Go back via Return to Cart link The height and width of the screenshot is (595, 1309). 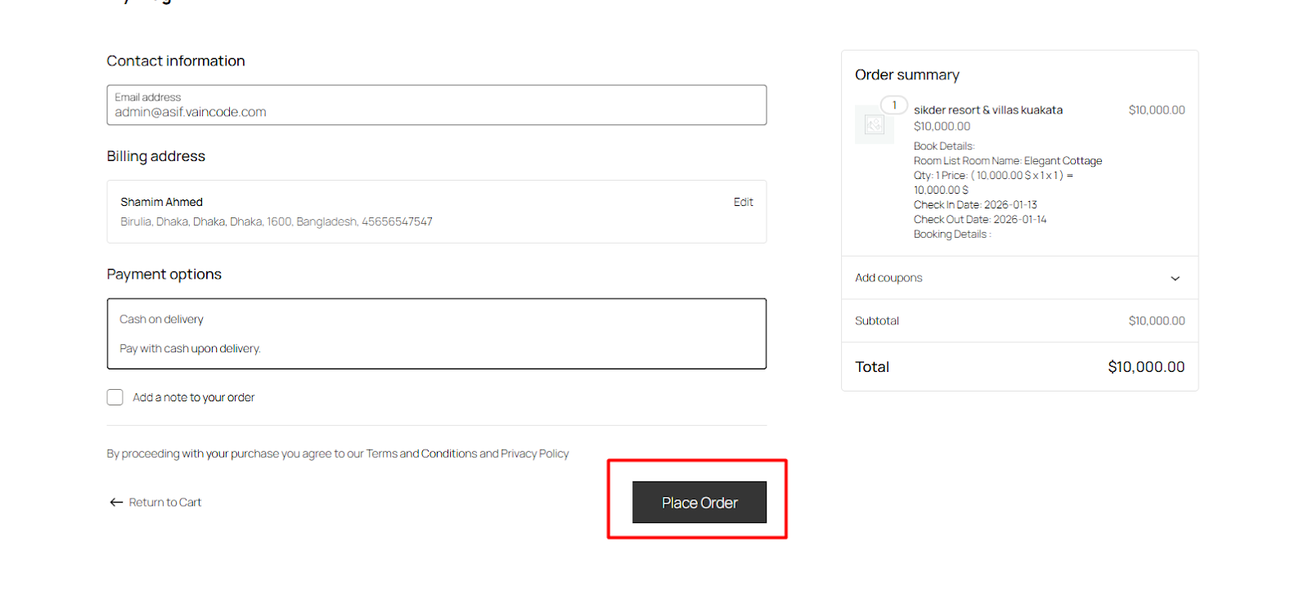(164, 503)
